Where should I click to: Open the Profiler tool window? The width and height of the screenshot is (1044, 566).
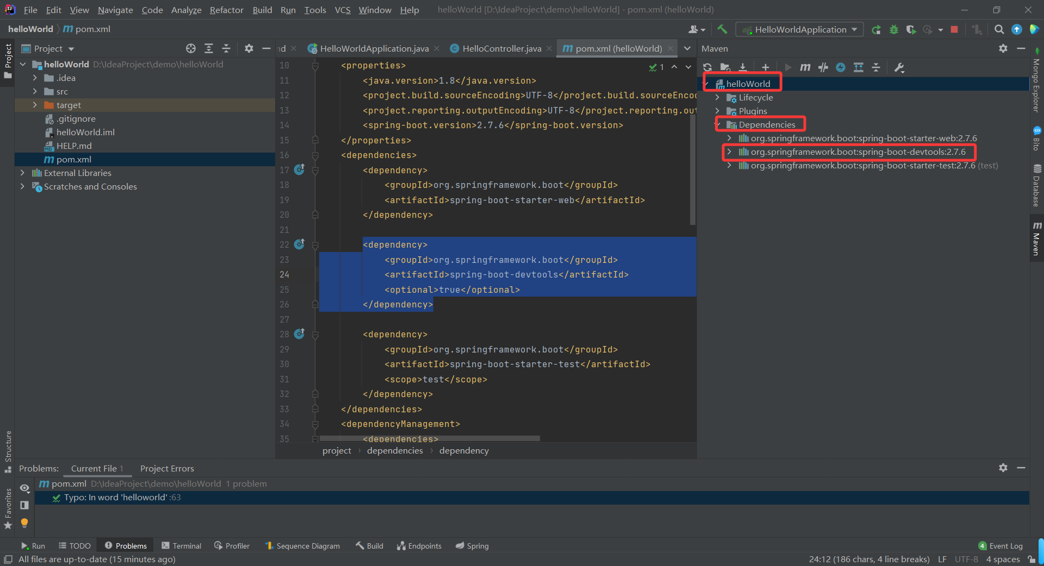(x=232, y=546)
